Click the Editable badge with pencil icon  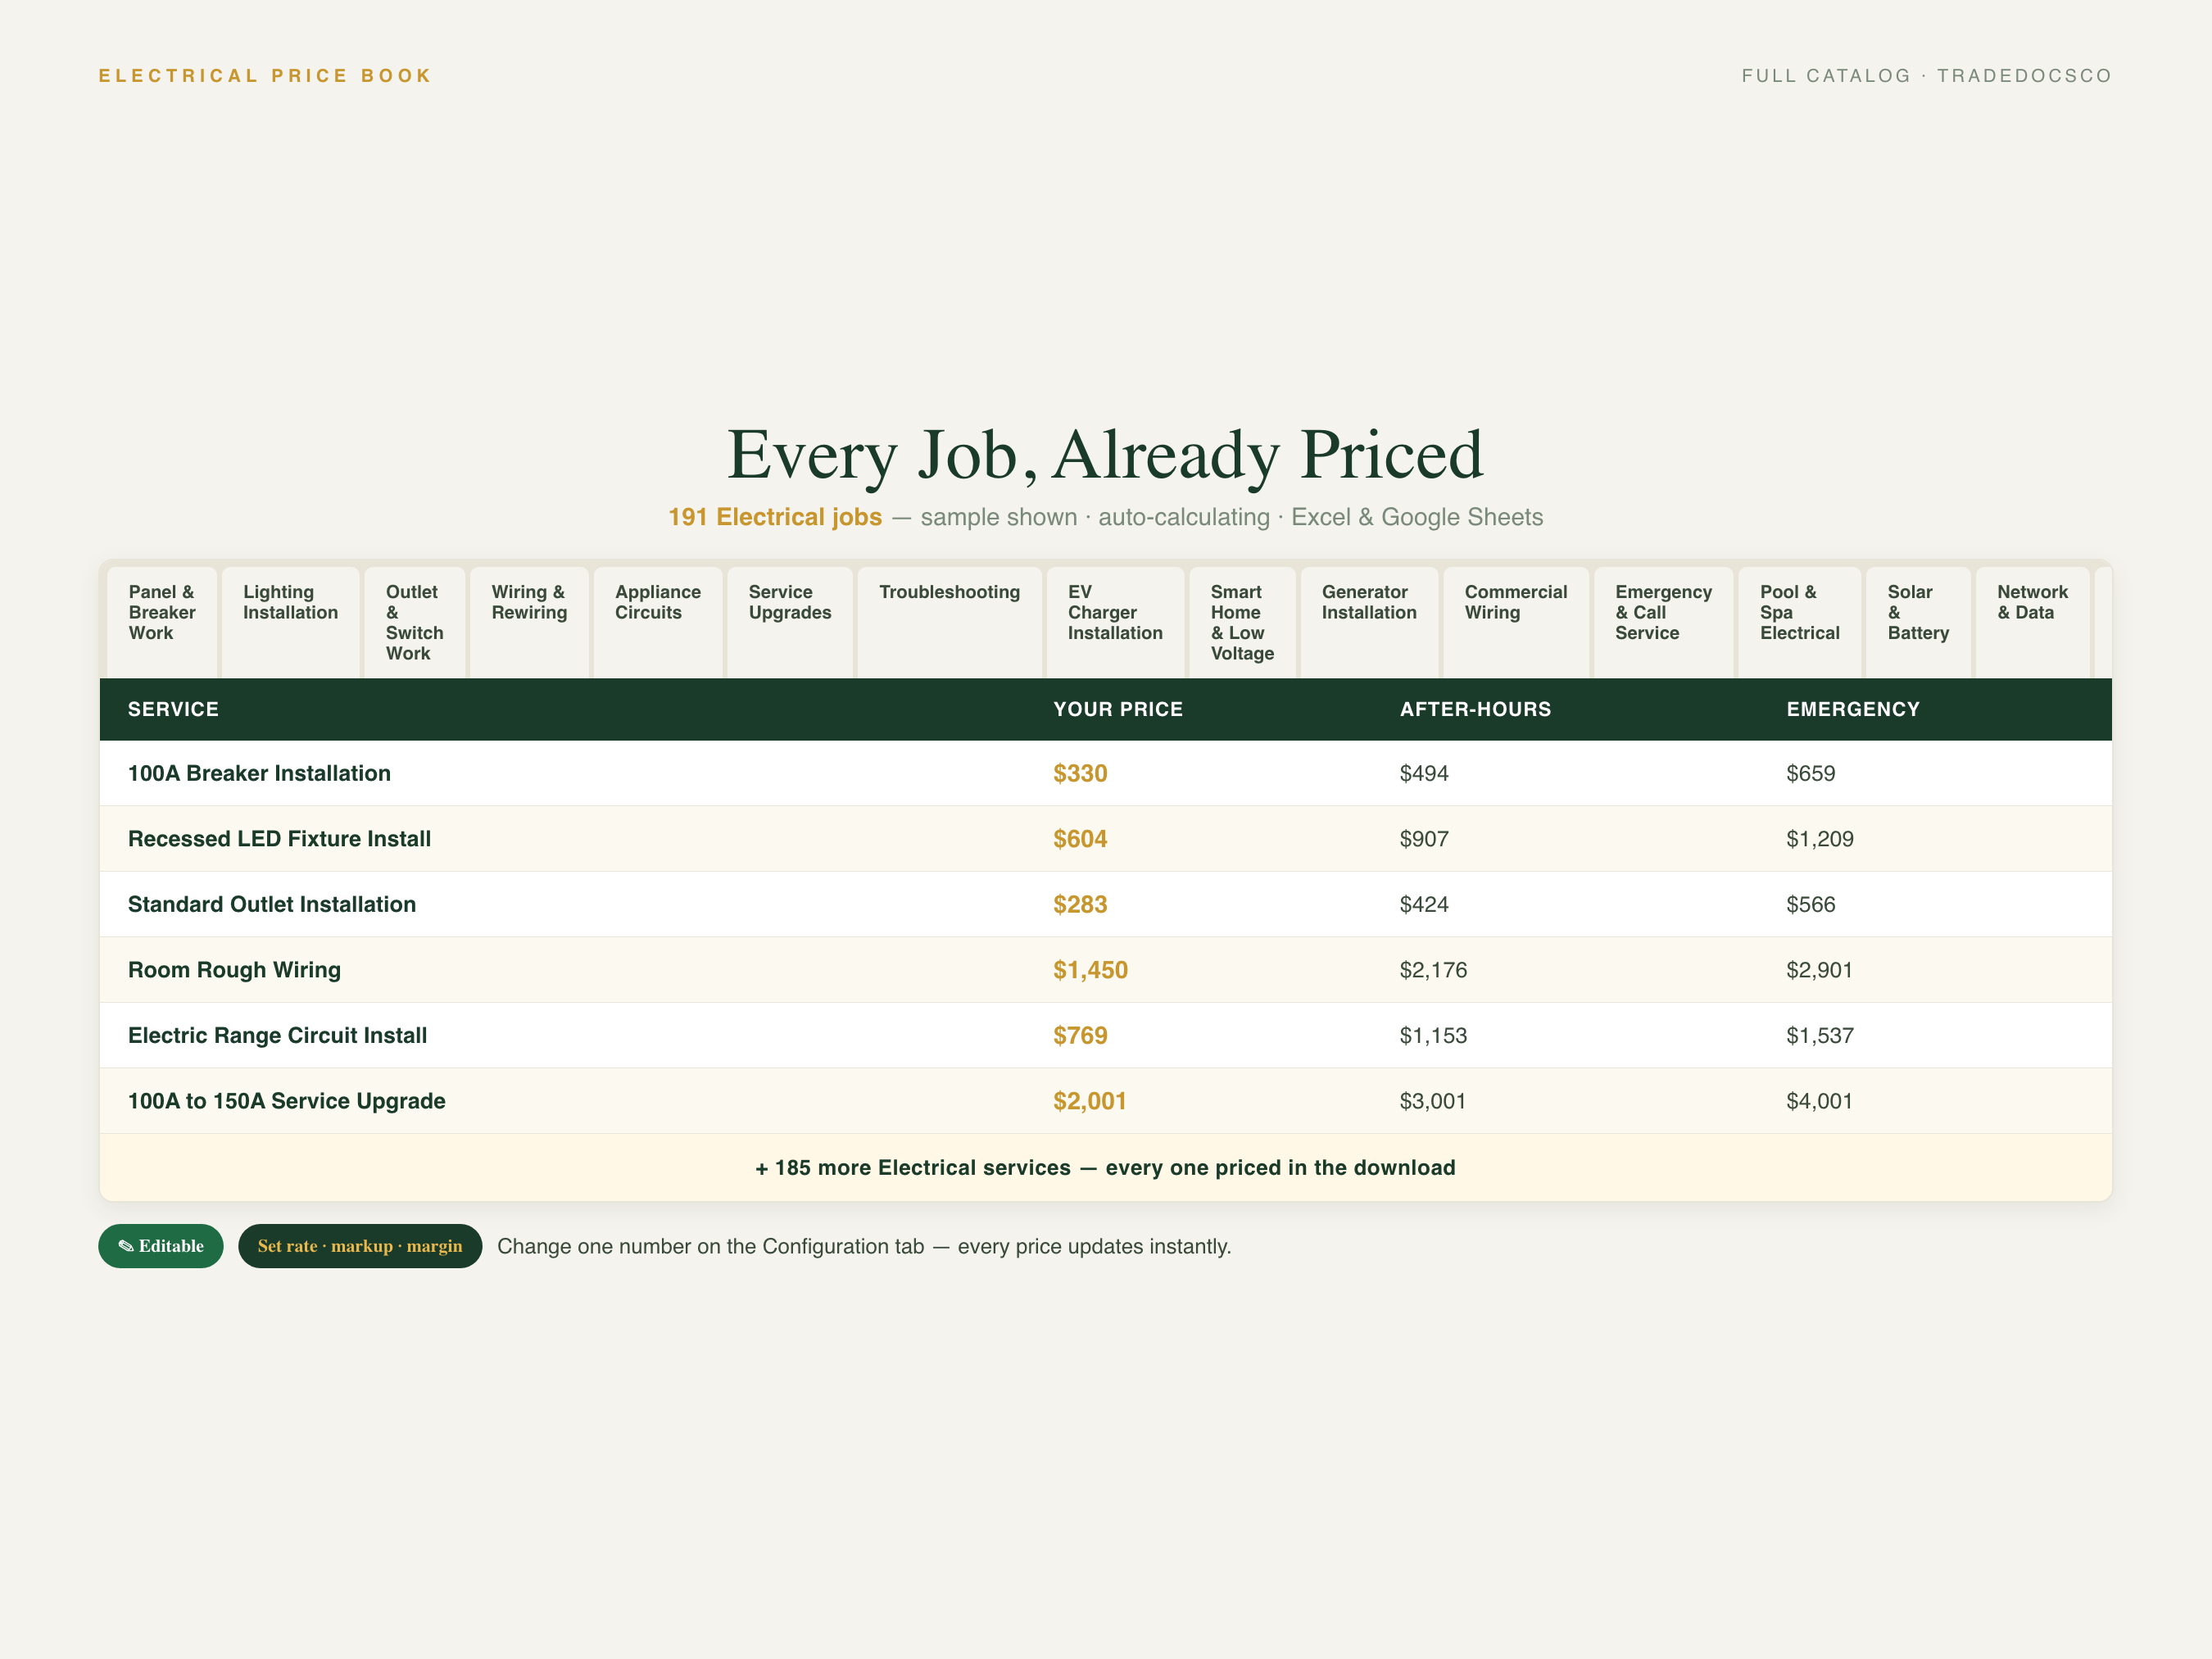coord(161,1246)
